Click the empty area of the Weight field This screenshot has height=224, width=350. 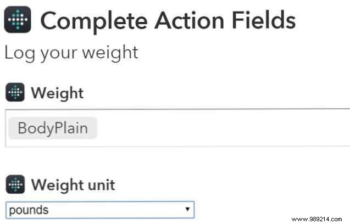[x=220, y=128]
